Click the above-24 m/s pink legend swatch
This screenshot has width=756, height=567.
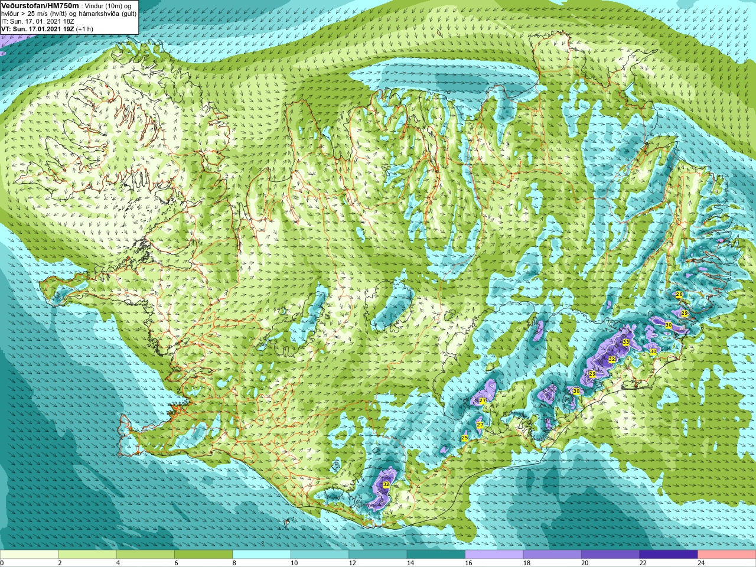(727, 555)
